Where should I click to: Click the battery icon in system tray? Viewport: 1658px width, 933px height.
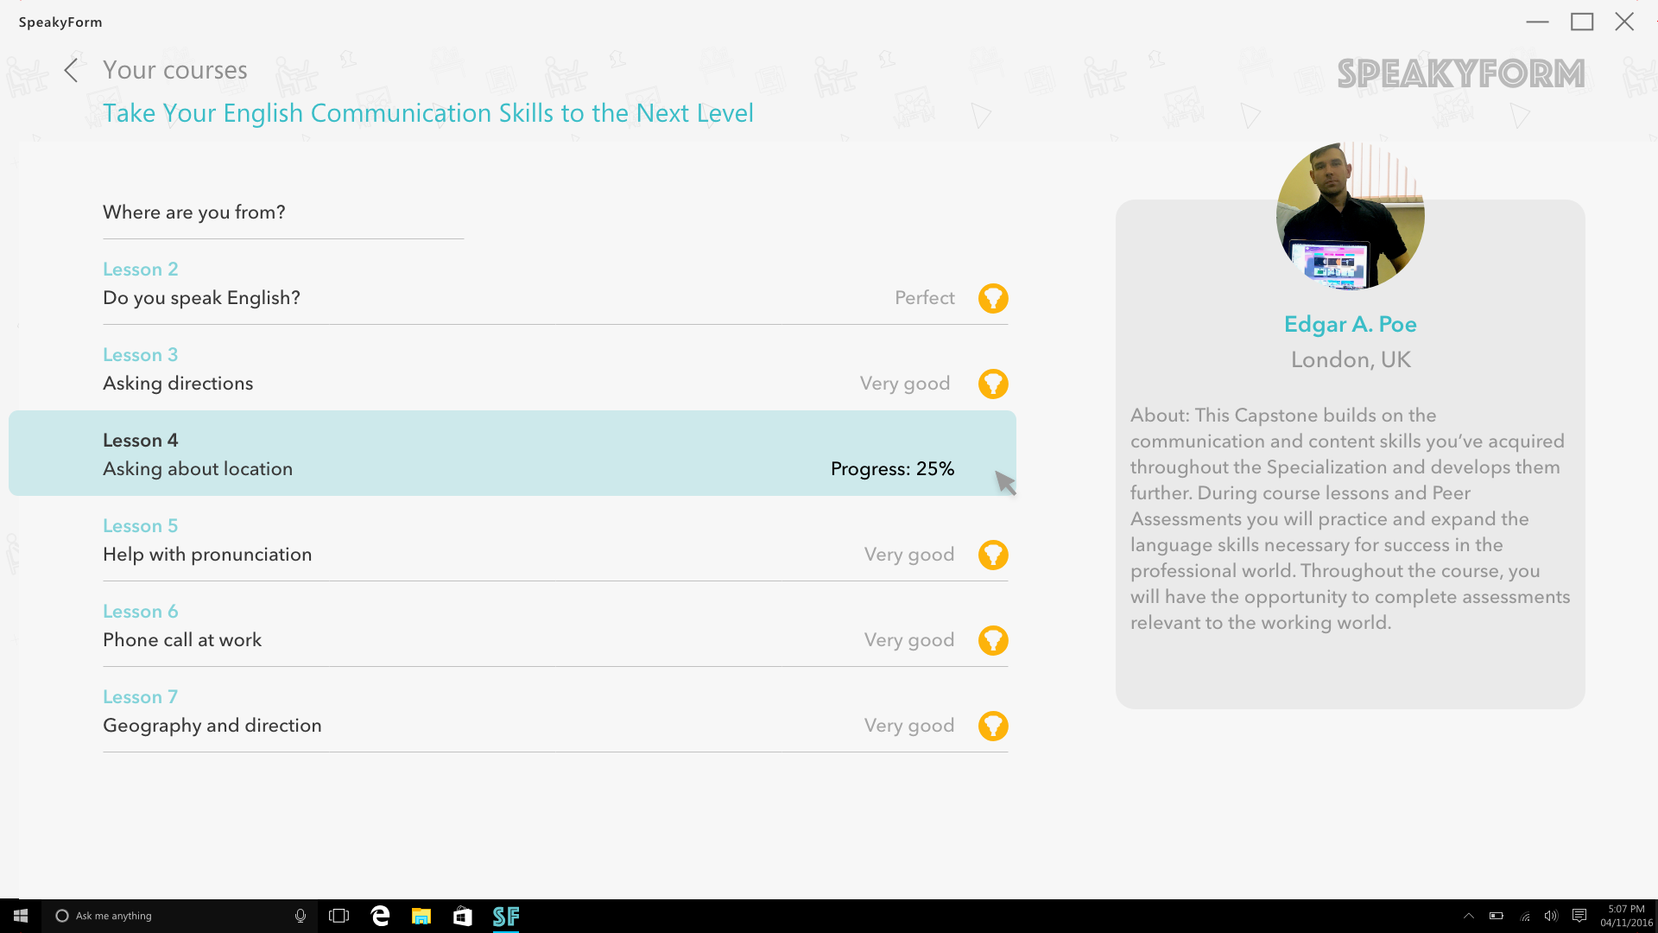[1497, 916]
